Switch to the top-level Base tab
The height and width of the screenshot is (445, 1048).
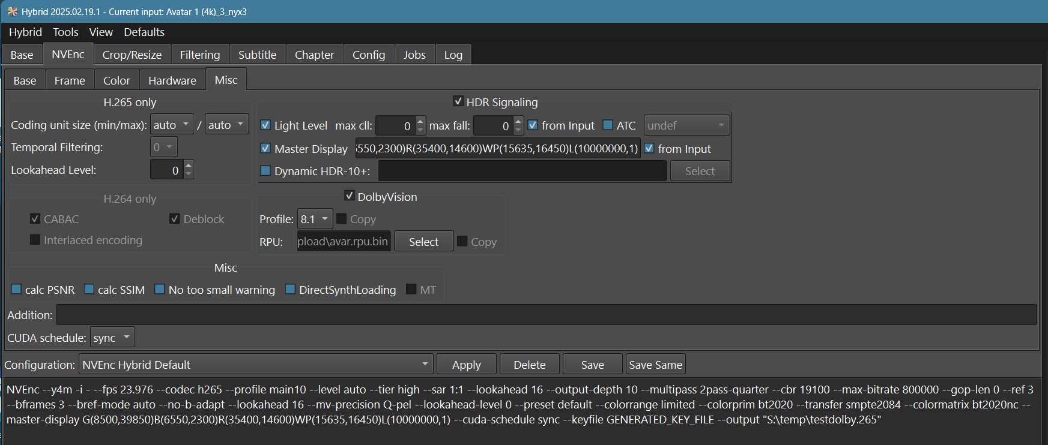pyautogui.click(x=22, y=55)
